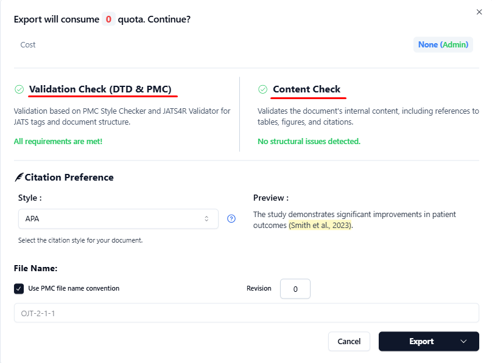The height and width of the screenshot is (363, 492).
Task: Close the export dialog with the X
Action: pyautogui.click(x=479, y=12)
